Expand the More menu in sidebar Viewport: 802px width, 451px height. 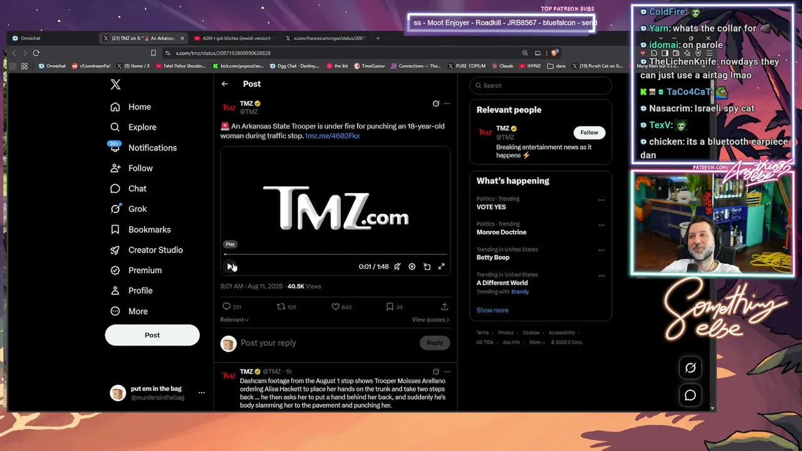click(128, 311)
